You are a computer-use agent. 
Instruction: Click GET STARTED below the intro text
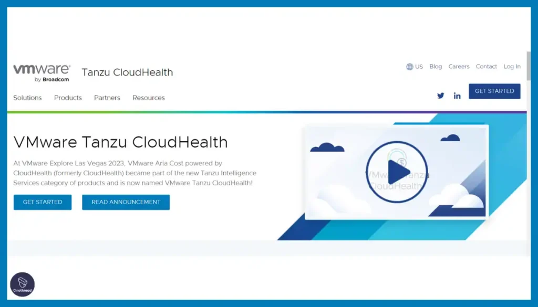[x=43, y=202]
